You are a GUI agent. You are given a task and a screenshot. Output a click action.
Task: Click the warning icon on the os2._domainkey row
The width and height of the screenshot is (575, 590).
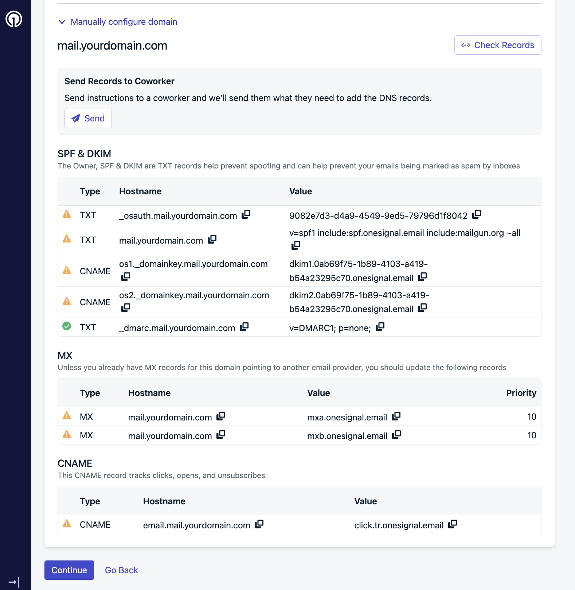point(67,301)
